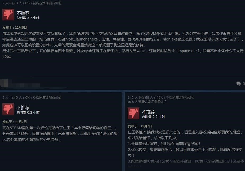Viewport: 245px width, 171px height.
Task: Click thumbs-down icon of 3.7 小时 review
Action: tap(8, 15)
